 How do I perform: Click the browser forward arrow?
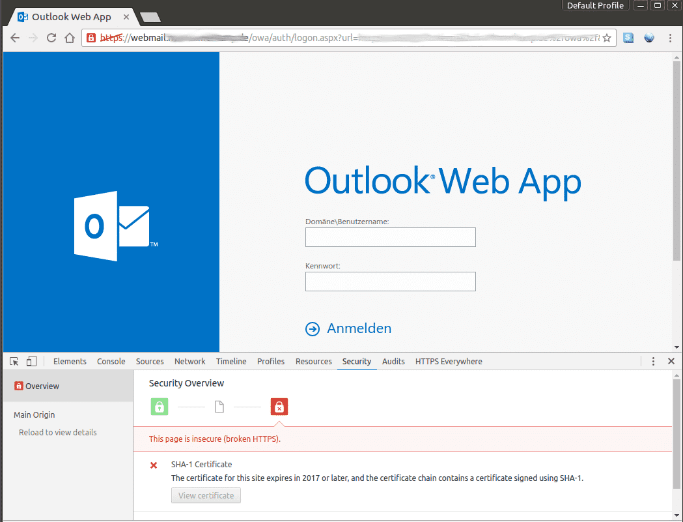[x=33, y=38]
